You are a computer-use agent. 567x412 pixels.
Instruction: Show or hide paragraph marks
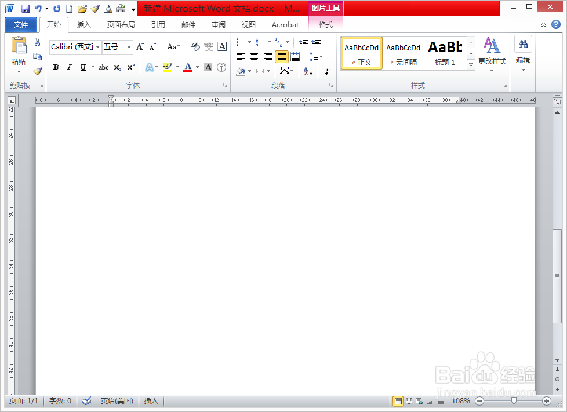point(328,71)
